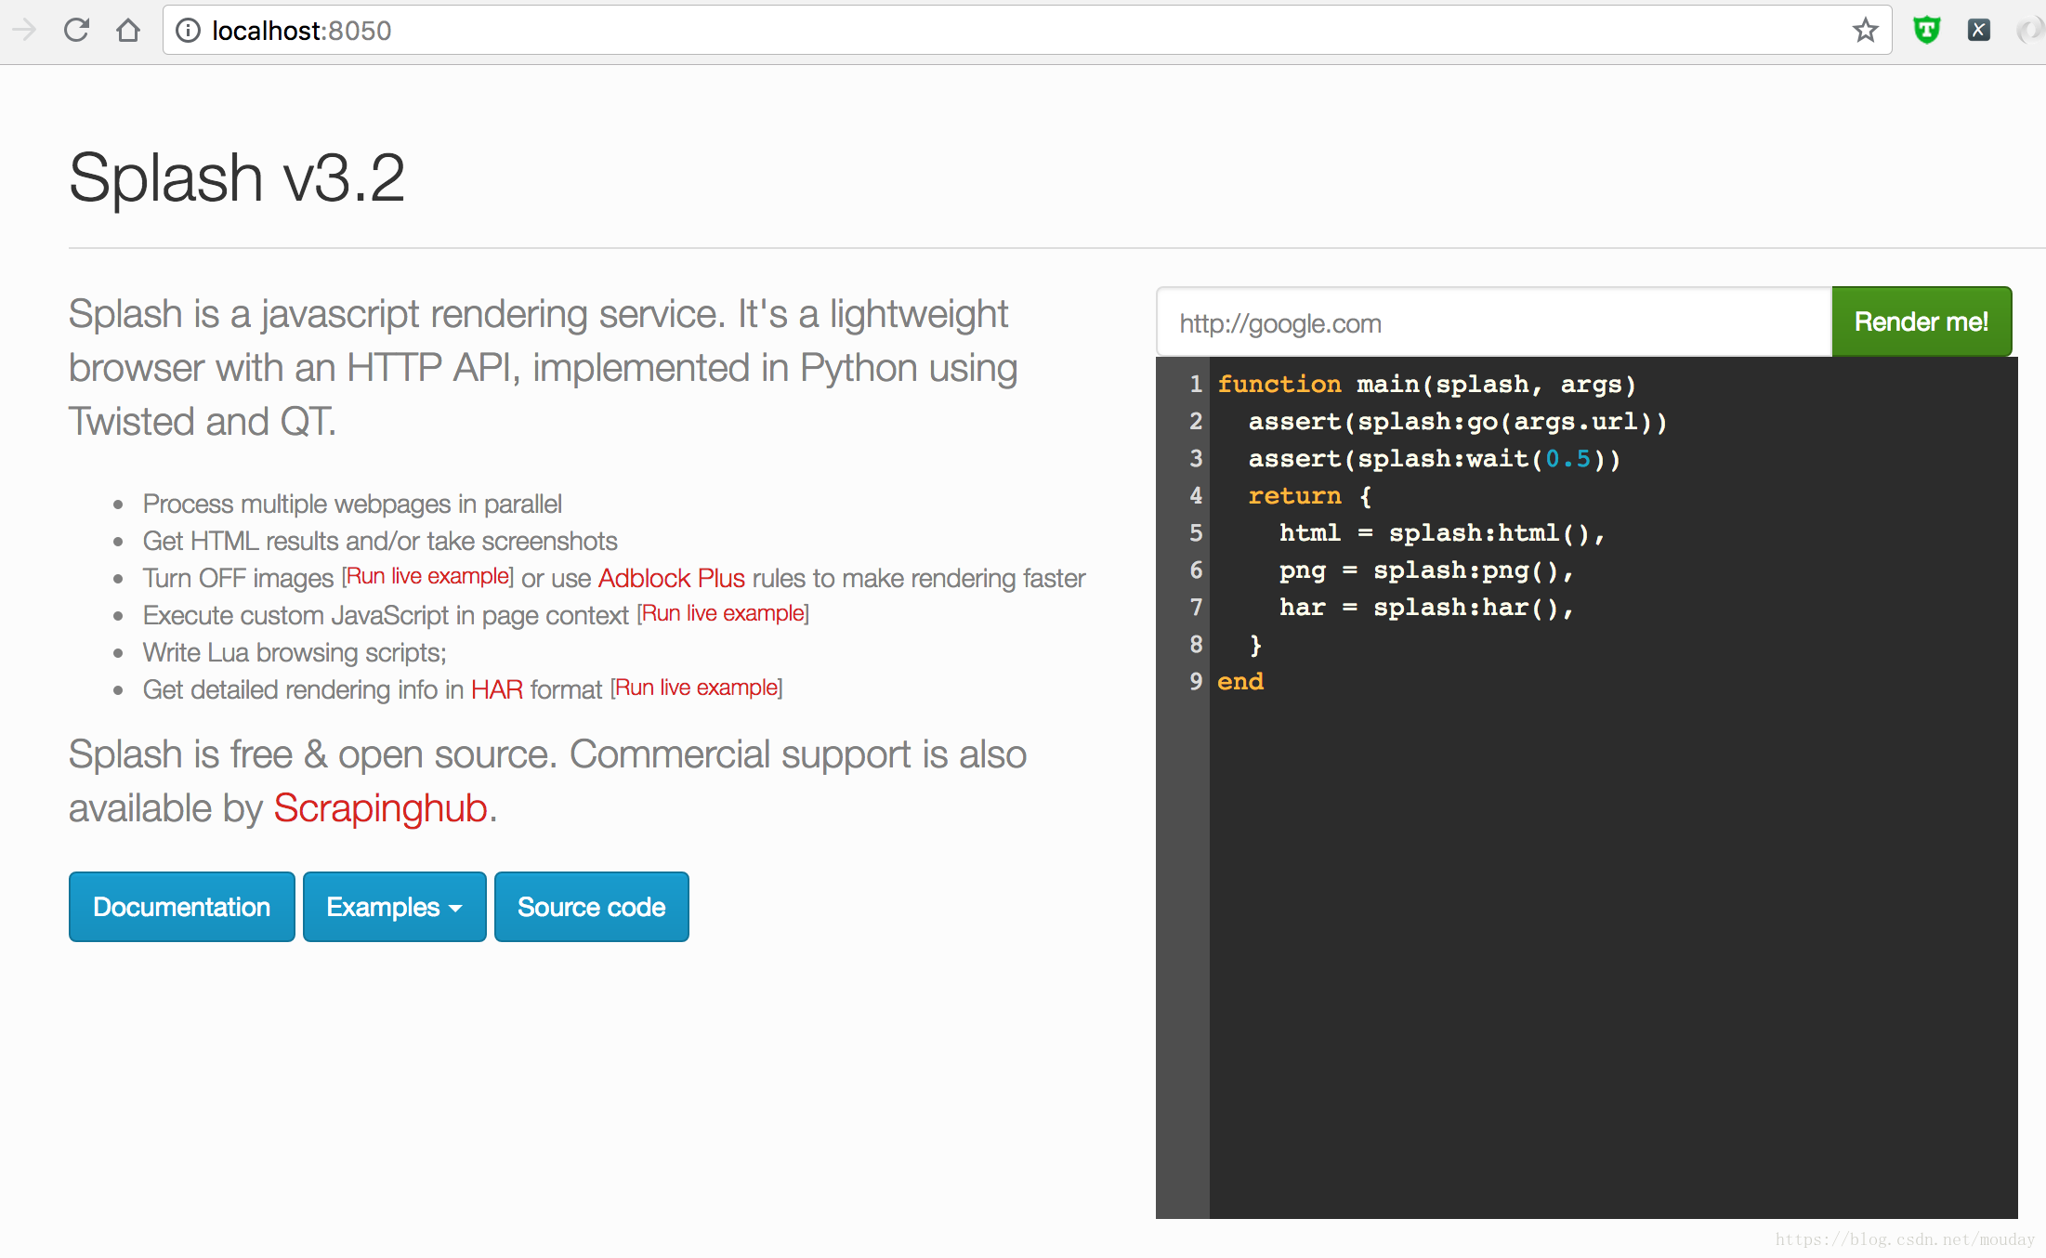Focus the address bar showing localhost:8050

1027,31
